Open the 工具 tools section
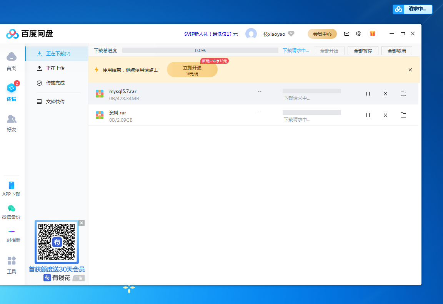 click(12, 265)
